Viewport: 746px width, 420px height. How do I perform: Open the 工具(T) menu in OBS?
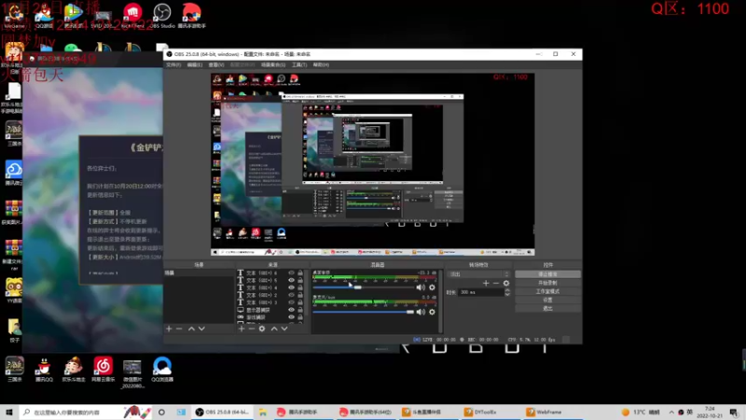click(298, 65)
